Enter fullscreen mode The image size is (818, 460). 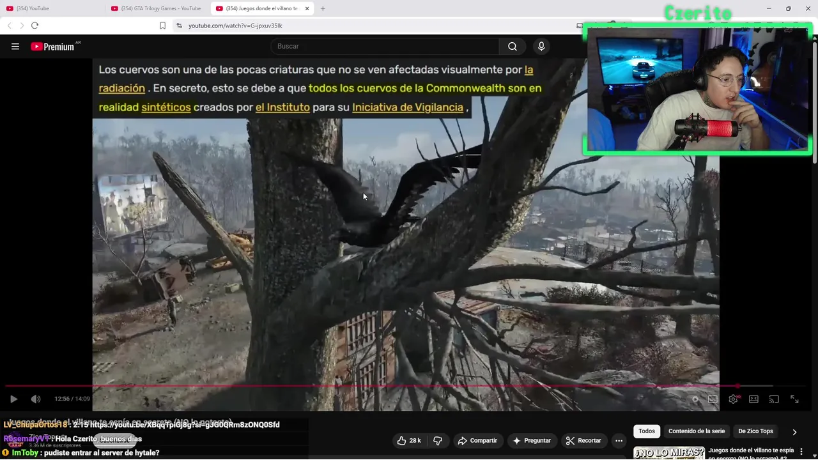[x=794, y=399]
